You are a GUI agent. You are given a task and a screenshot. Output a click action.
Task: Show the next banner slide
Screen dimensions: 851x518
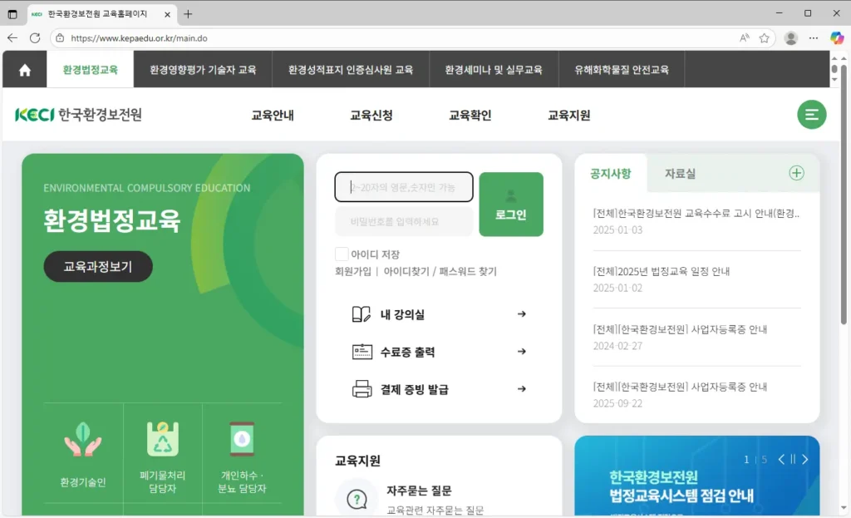pos(804,459)
